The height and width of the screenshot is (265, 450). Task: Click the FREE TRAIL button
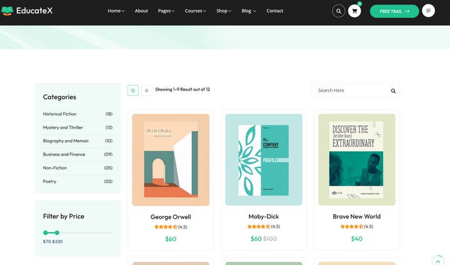(394, 11)
